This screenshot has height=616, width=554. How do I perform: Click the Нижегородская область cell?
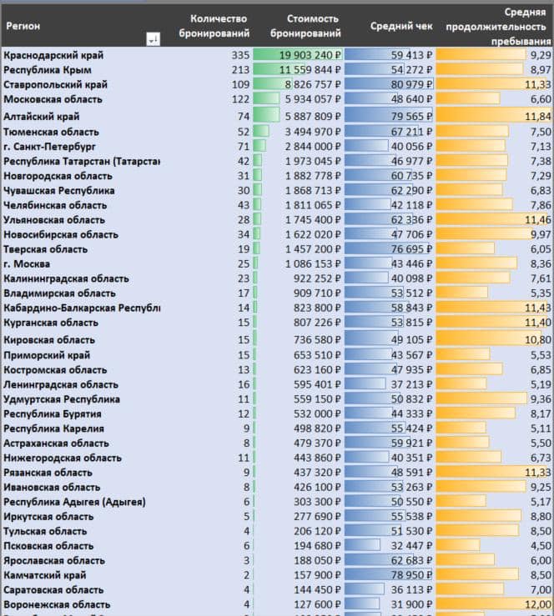[x=63, y=458]
